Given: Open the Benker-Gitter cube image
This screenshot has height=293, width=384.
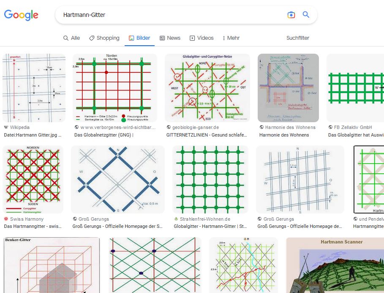Looking at the screenshot, I should point(52,265).
